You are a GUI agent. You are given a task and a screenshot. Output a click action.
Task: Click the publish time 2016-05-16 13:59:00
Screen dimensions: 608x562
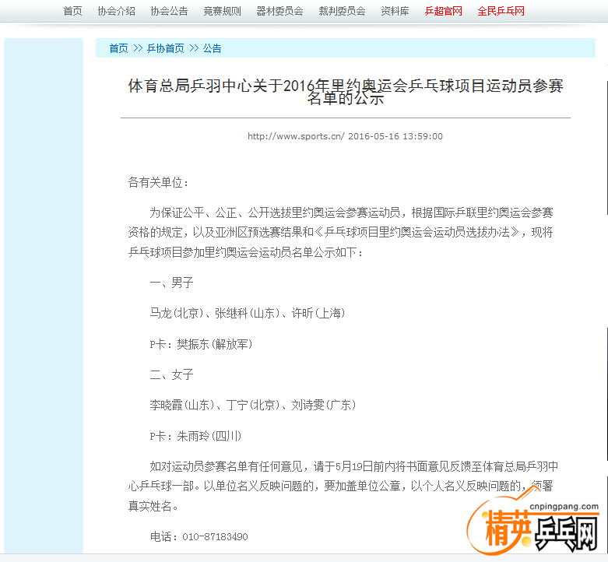[x=395, y=136]
